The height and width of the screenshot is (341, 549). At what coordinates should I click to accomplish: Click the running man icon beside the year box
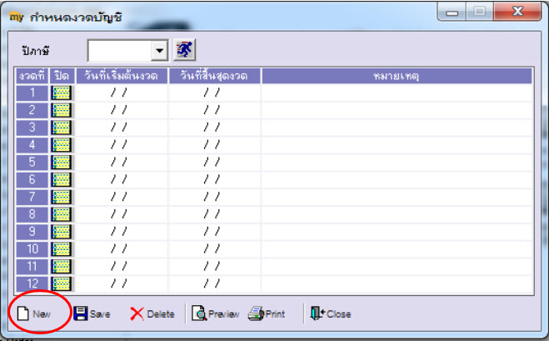click(184, 50)
